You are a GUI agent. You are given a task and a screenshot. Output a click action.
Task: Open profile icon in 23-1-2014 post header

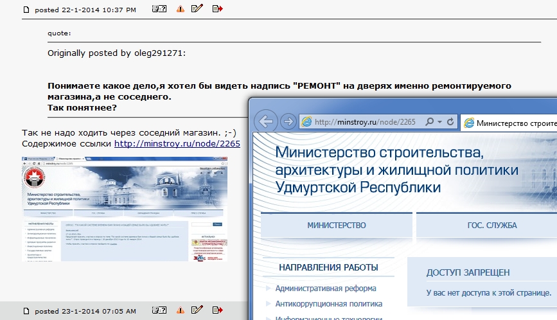point(159,310)
